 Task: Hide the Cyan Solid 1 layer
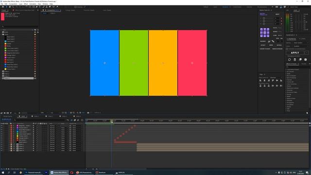(1, 132)
